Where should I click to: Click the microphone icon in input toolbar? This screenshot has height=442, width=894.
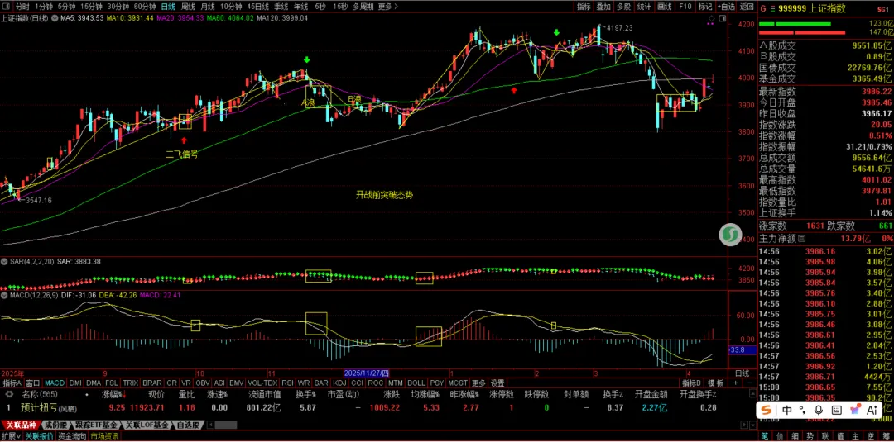coord(819,410)
